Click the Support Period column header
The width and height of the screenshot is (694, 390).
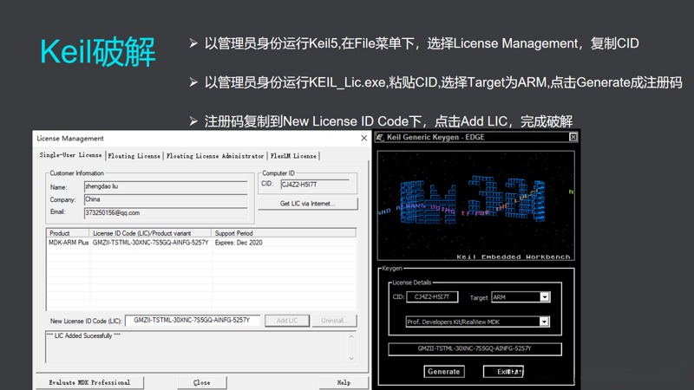(284, 233)
